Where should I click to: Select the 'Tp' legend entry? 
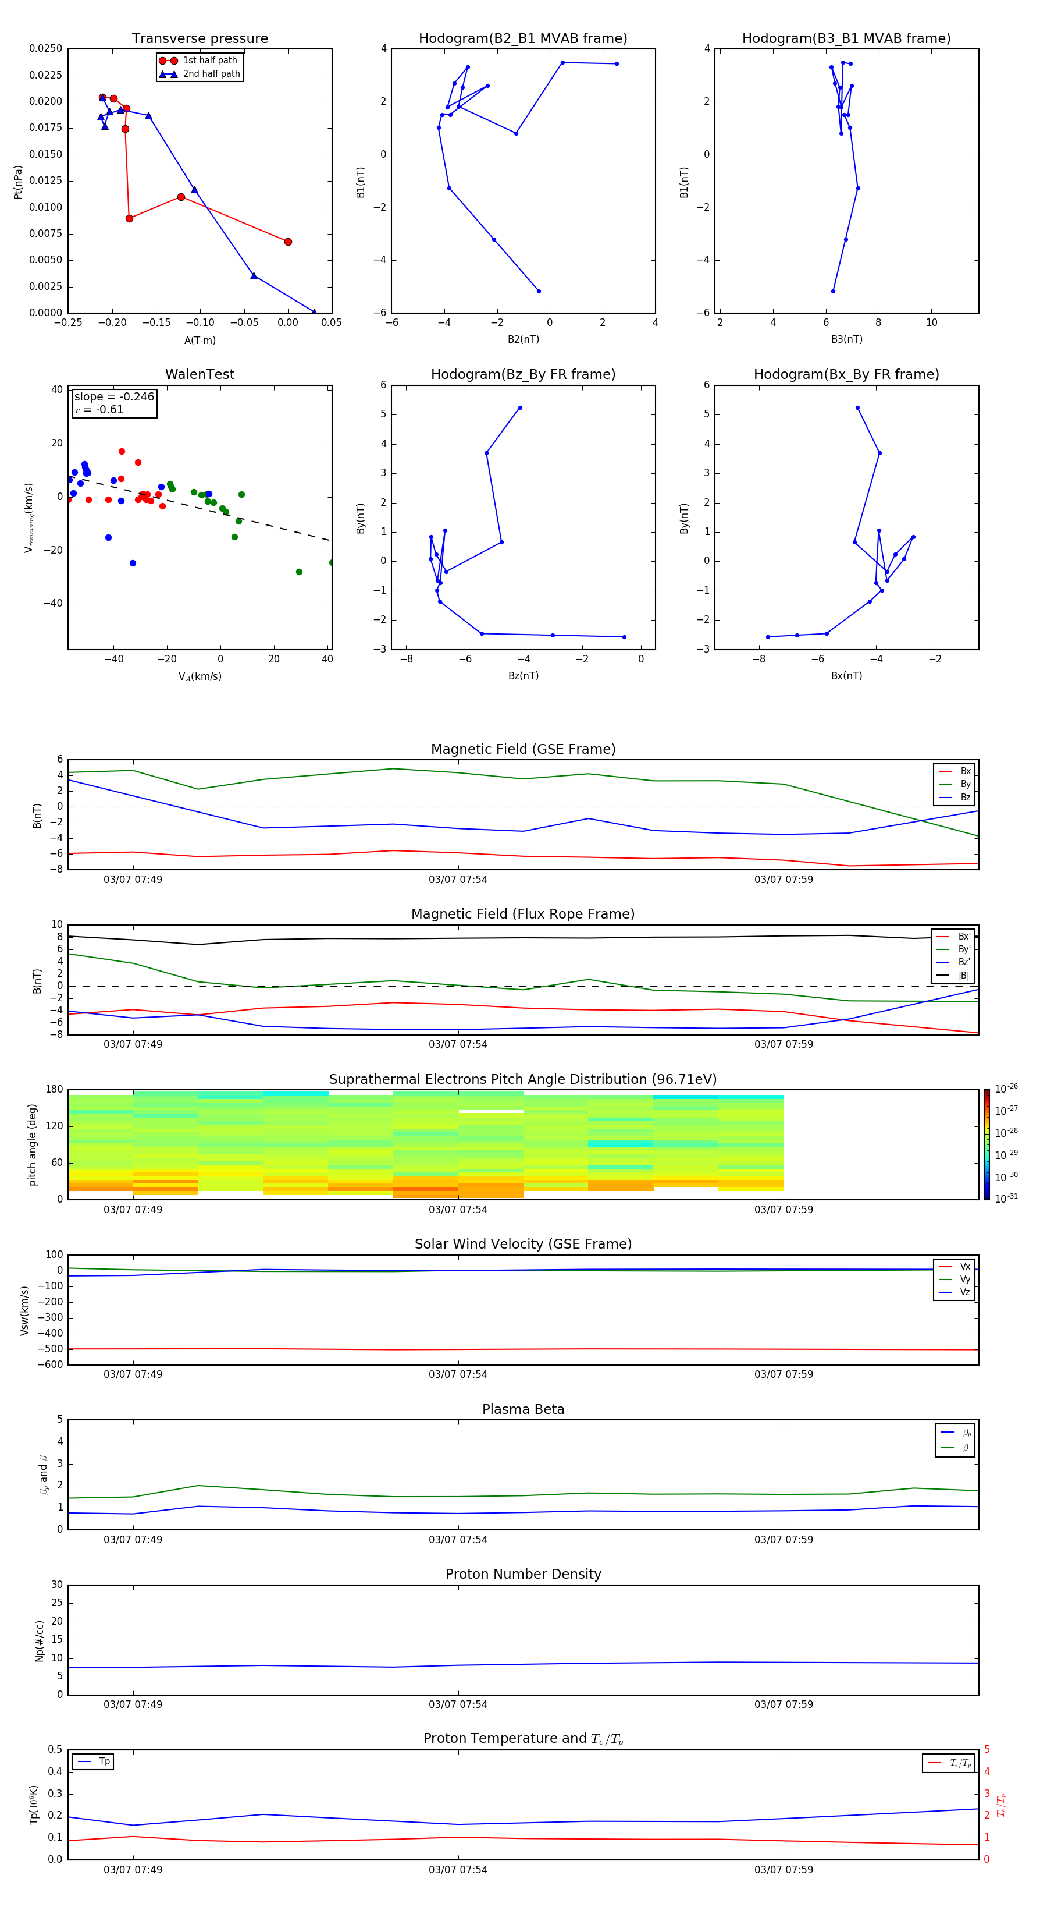[x=93, y=1761]
